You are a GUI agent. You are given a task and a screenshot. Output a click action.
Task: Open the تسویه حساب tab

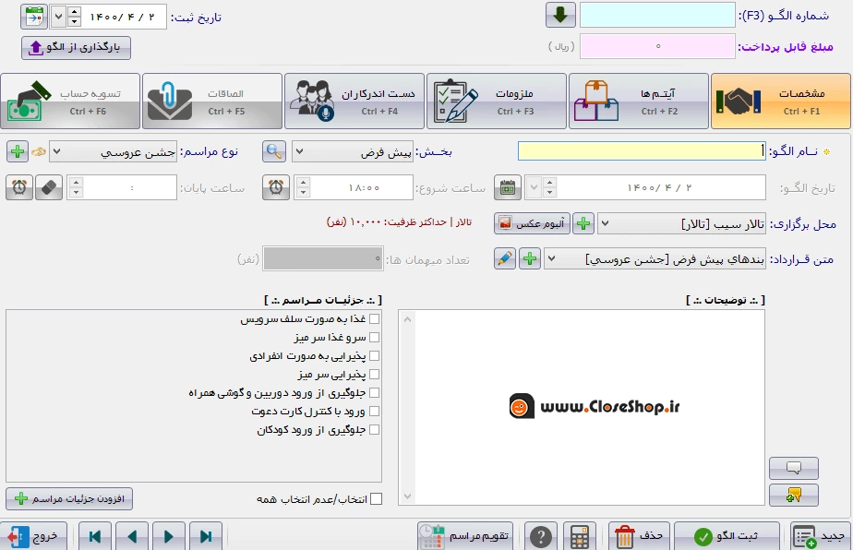click(70, 102)
